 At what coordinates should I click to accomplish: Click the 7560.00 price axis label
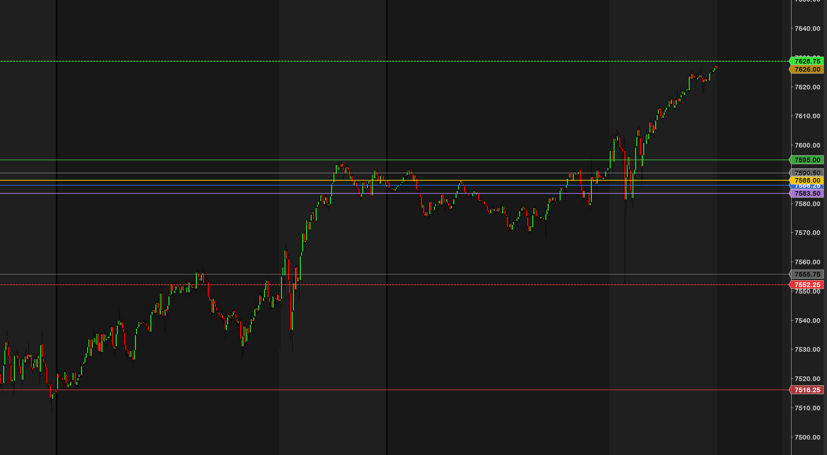click(x=807, y=262)
